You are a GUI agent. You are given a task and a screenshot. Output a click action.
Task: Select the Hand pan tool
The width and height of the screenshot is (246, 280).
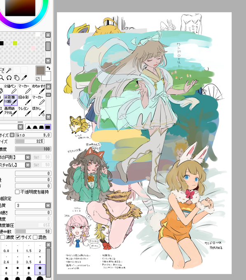16,78
